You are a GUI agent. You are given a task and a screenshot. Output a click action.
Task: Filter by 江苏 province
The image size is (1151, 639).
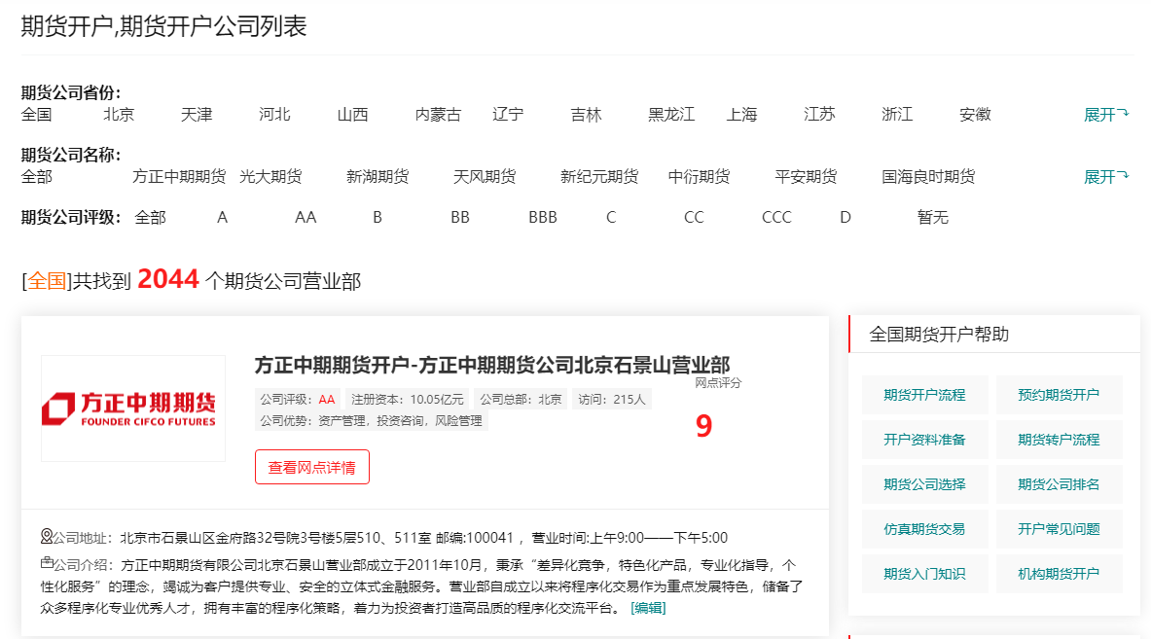[819, 115]
